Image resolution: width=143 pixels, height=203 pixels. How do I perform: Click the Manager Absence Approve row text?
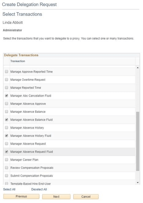[28, 104]
